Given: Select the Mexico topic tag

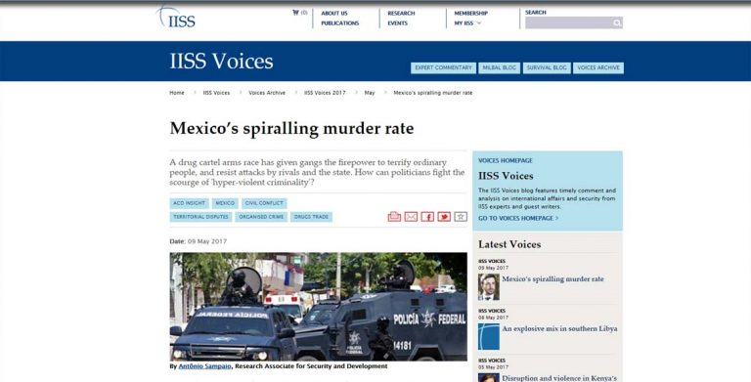Looking at the screenshot, I should pos(225,203).
